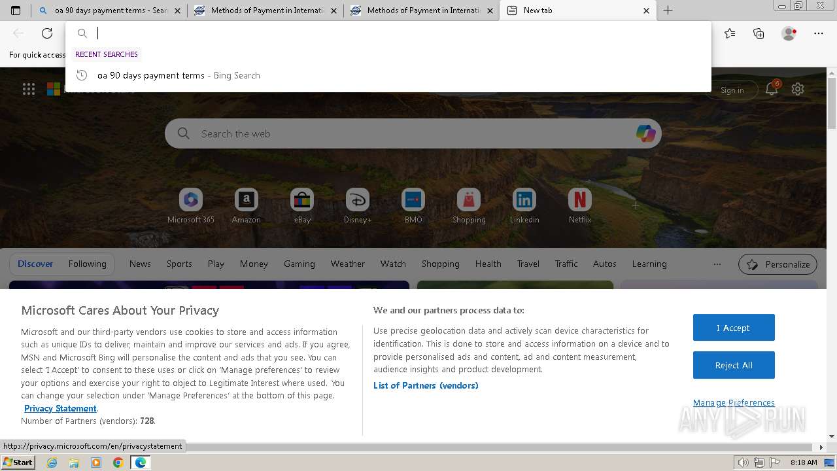Expand more feed categories ellipsis

point(717,264)
